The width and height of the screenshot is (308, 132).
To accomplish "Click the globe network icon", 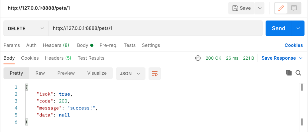I will pyautogui.click(x=198, y=58).
